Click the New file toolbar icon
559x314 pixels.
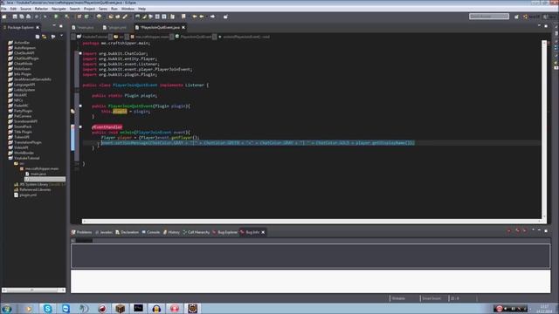click(x=4, y=17)
